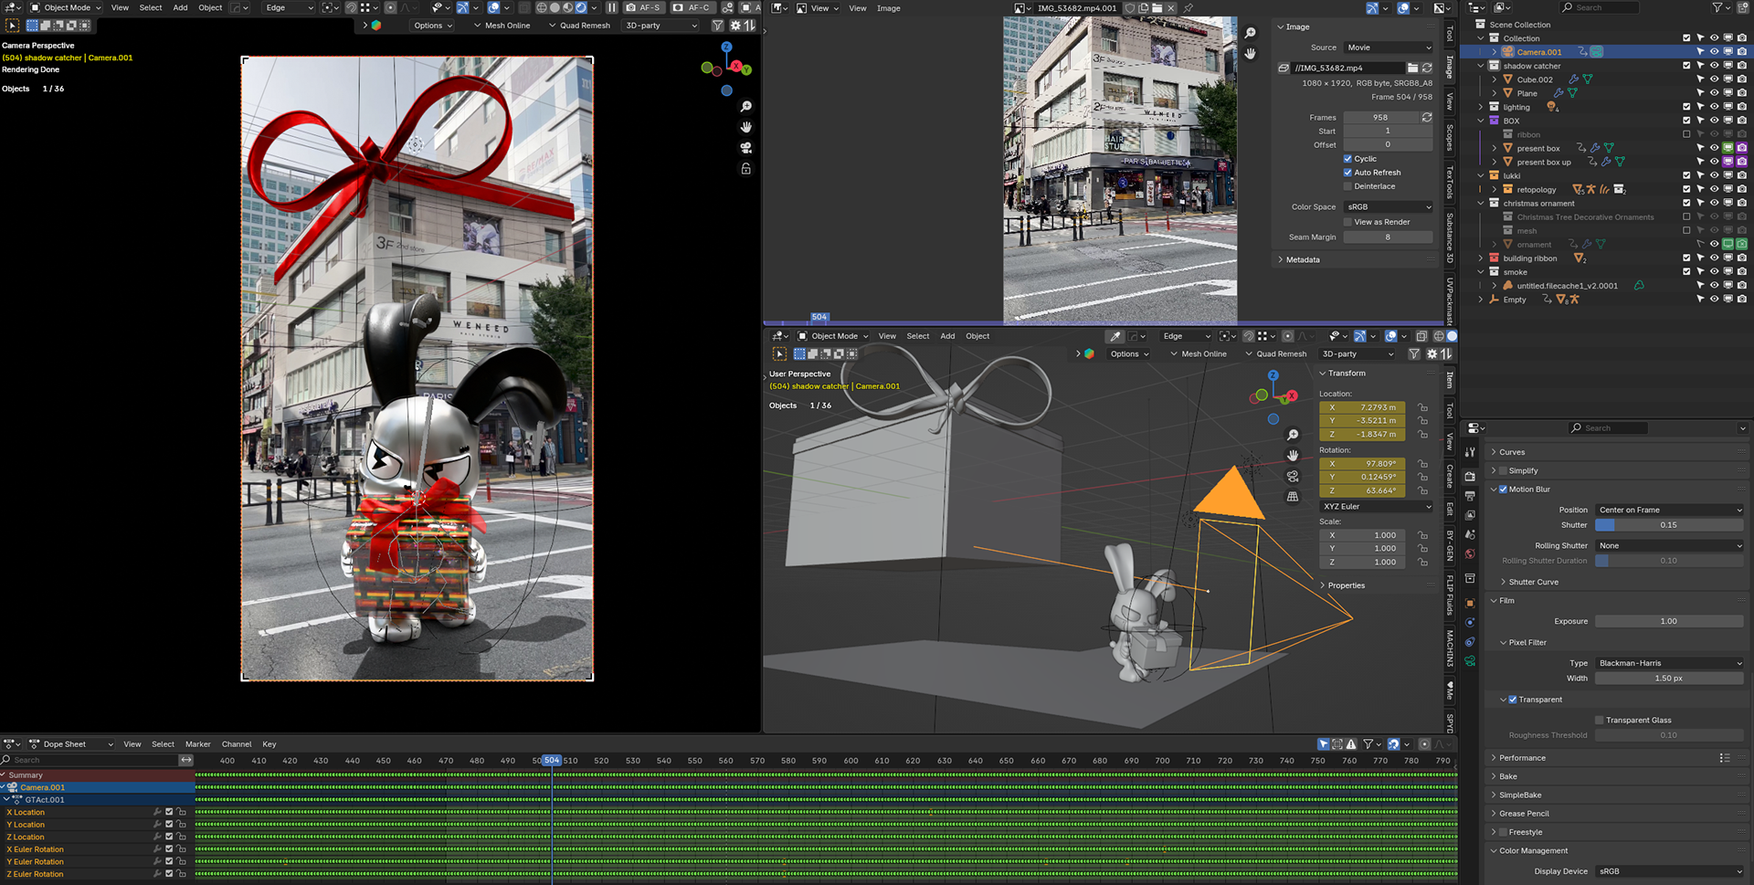The image size is (1754, 885).
Task: Click the wrench icon beside X Location channel
Action: (157, 812)
